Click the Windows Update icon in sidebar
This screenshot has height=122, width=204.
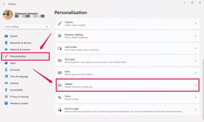click(x=6, y=103)
